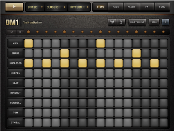The width and height of the screenshot is (174, 131).
Task: Click the step 9 beat indicator dot
Action: 100,32
